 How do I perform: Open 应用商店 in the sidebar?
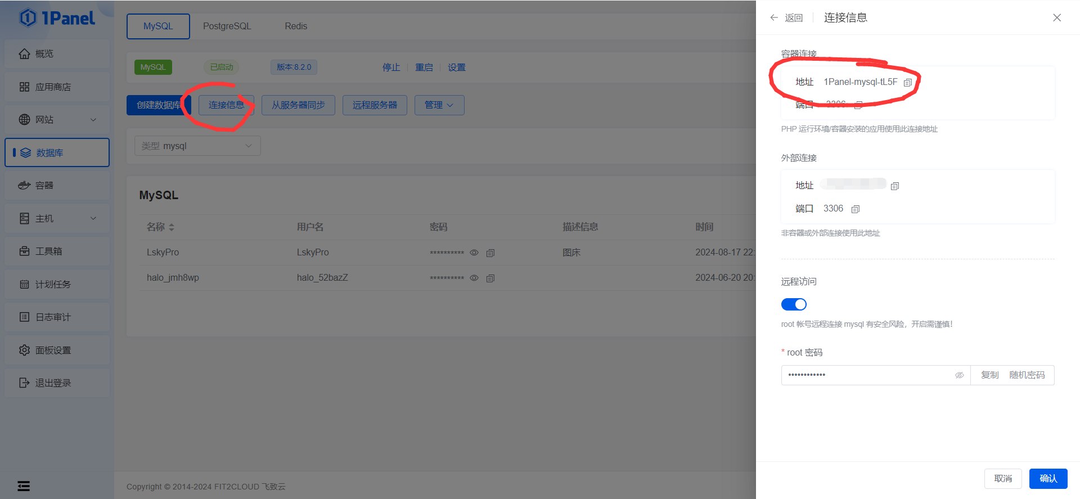(x=57, y=87)
